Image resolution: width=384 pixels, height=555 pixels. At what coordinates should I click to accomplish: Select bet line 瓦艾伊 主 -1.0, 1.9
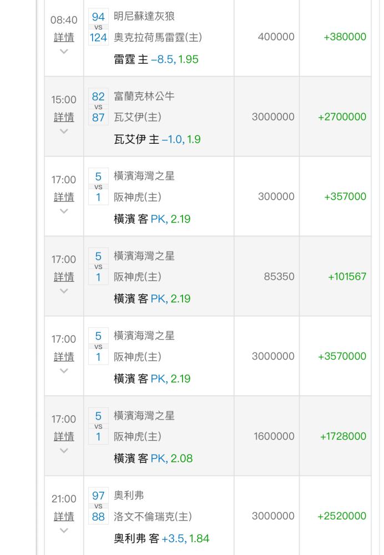(157, 139)
